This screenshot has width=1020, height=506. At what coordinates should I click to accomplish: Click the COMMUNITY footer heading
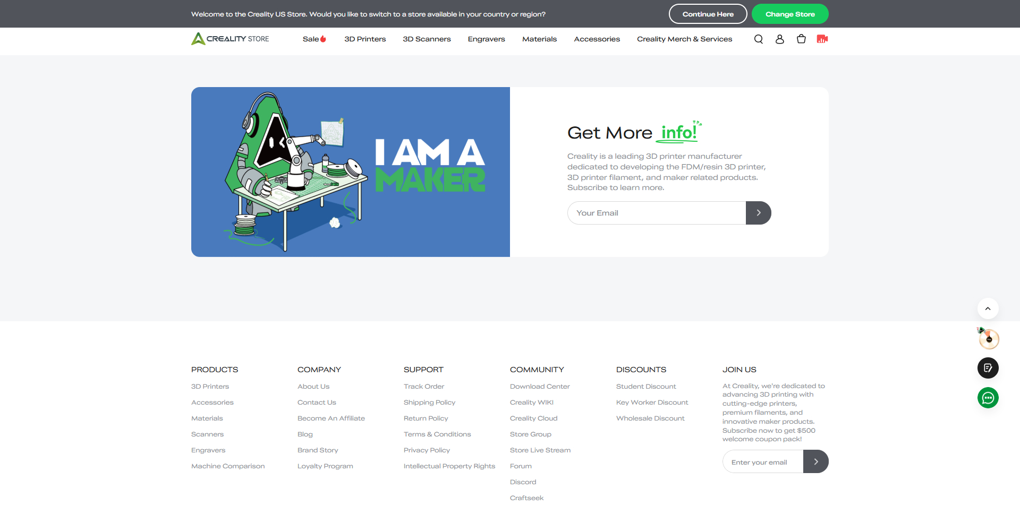tap(537, 370)
